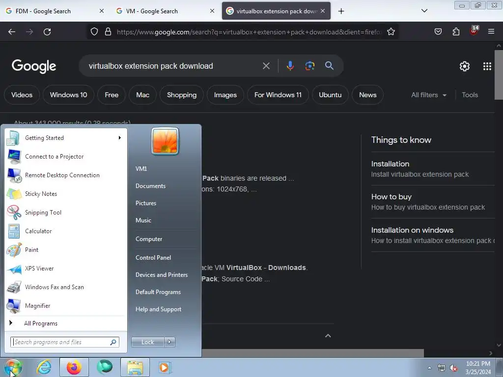Expand Getting Started submenu arrow
This screenshot has height=377, width=503.
pyautogui.click(x=120, y=138)
